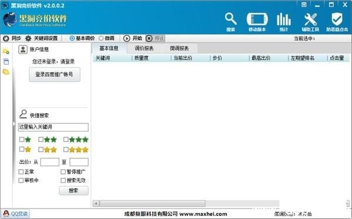352x219 pixels.
Task: Click the add folder icon in left sidebar
Action: click(6, 52)
